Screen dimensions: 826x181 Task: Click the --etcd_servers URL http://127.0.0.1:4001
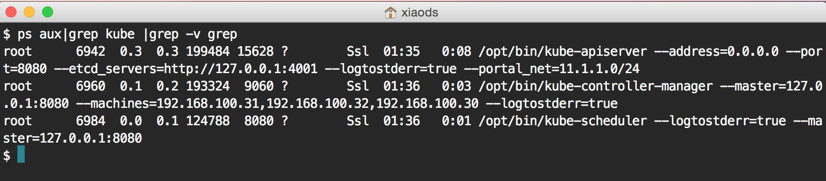[x=241, y=69]
